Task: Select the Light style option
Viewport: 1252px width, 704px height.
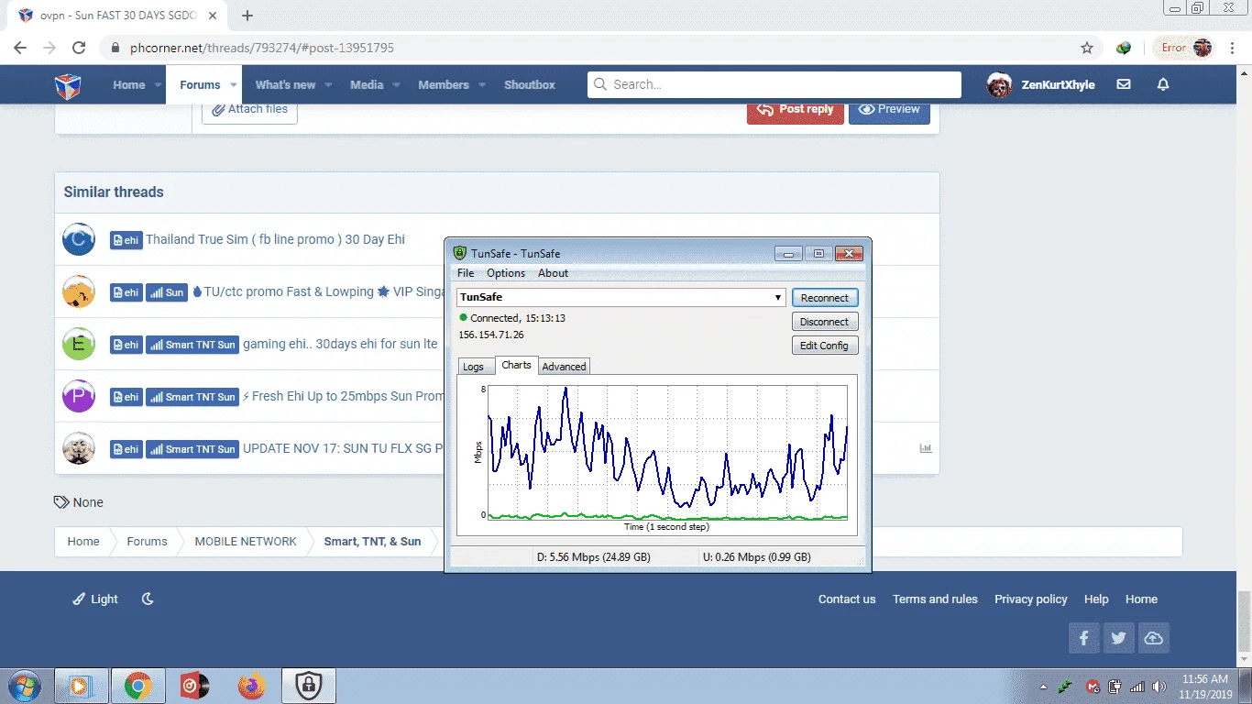Action: [x=96, y=599]
